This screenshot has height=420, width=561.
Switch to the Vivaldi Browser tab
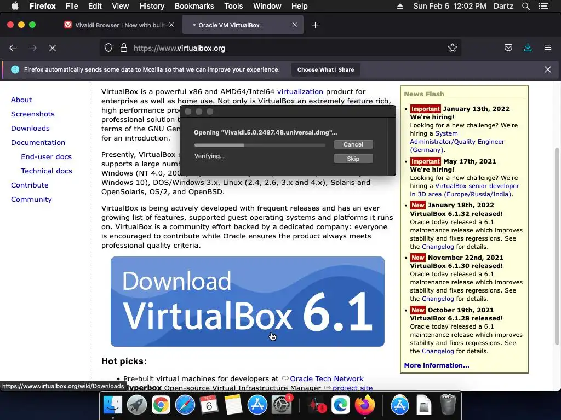119,25
